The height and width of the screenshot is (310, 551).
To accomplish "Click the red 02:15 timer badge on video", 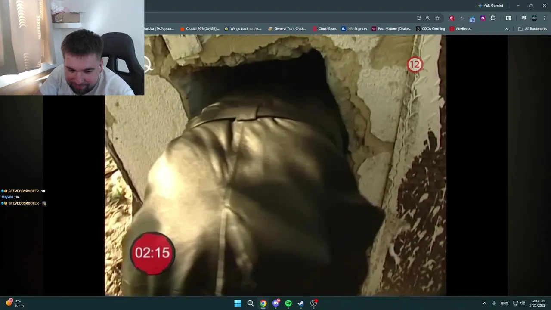I will [152, 253].
